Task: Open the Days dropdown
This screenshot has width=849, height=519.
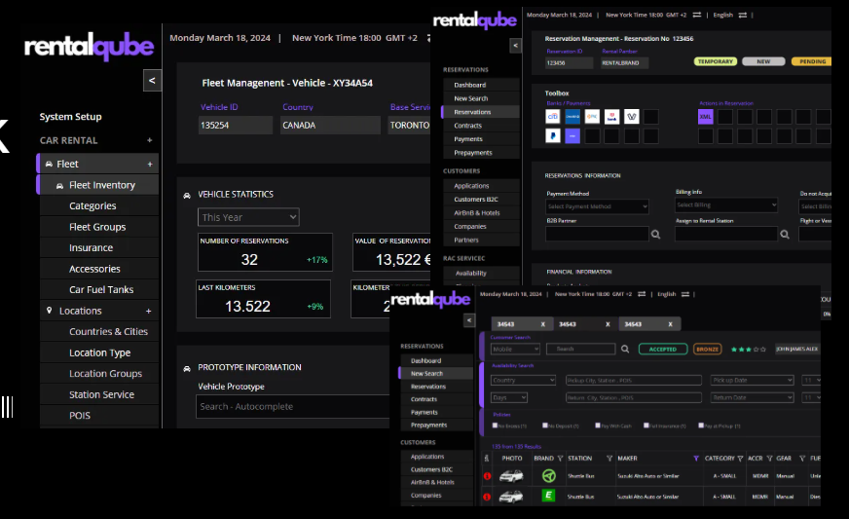Action: 509,397
